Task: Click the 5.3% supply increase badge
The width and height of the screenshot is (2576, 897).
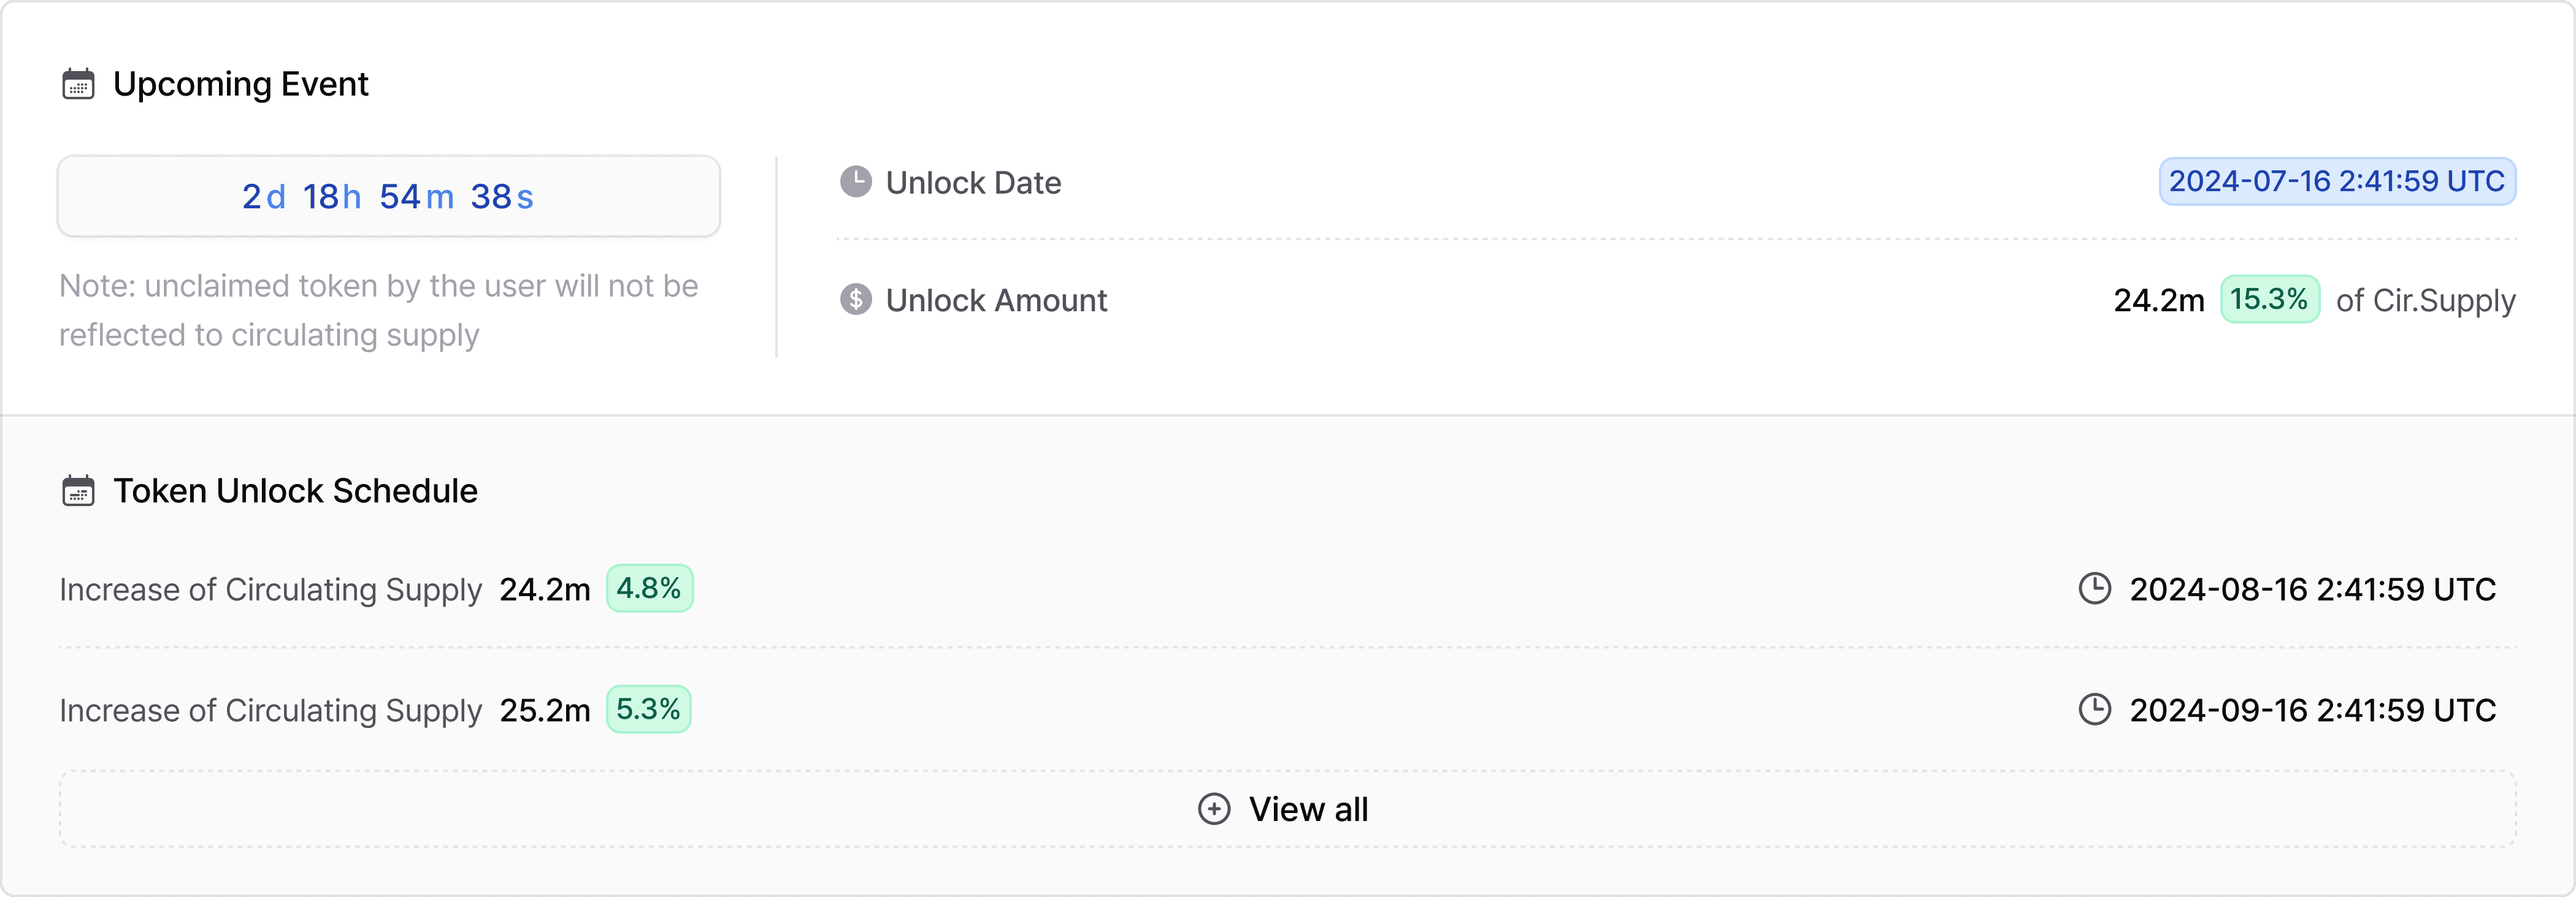Action: (648, 710)
